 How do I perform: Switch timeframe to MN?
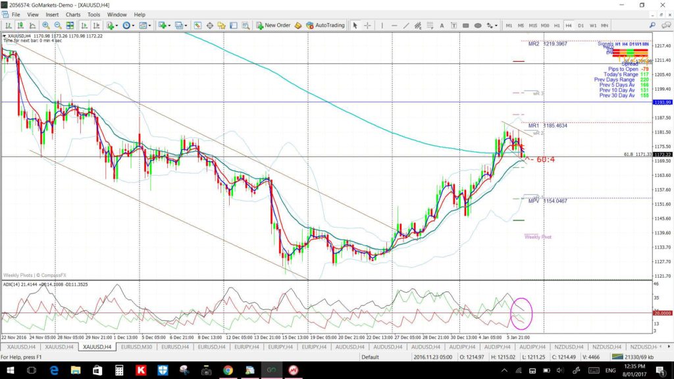[x=604, y=26]
